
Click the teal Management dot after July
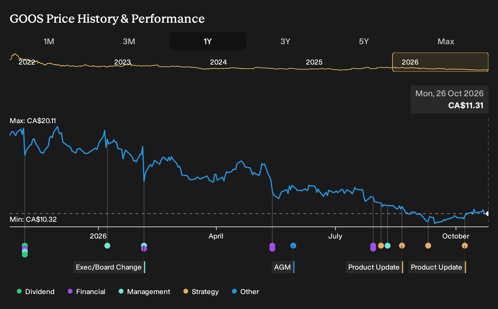387,246
